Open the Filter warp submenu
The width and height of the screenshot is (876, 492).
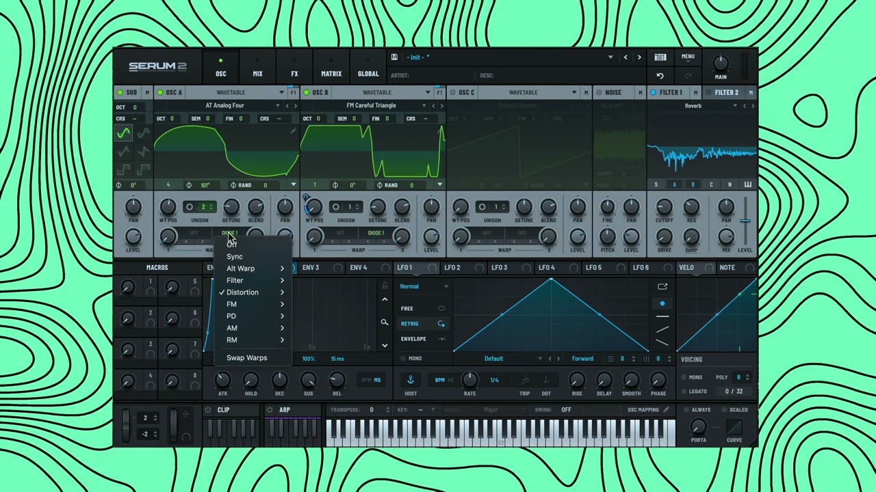[252, 281]
